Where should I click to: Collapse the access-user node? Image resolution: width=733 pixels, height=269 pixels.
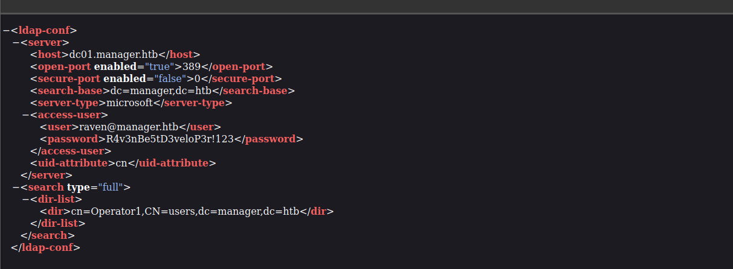coord(25,115)
